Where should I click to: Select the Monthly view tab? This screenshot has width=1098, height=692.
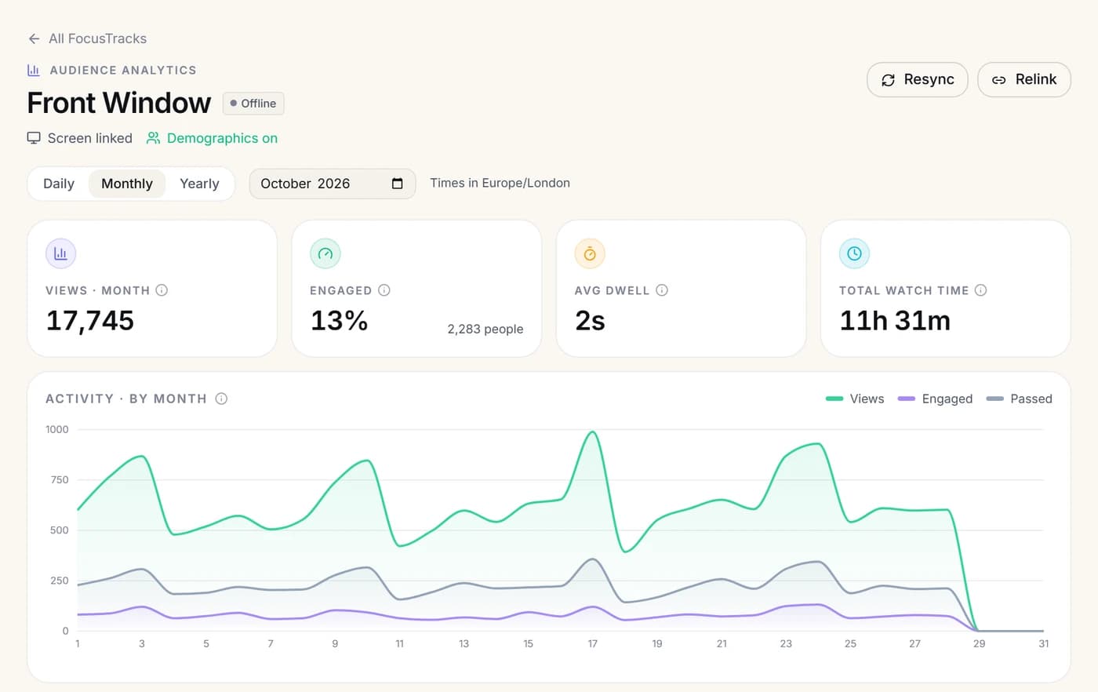pos(127,184)
